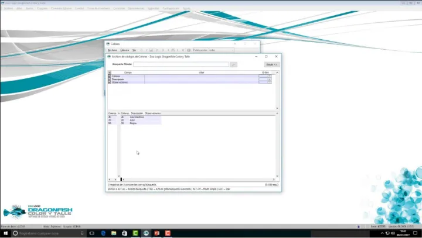Viewport: 422px width, 238px height.
Task: Open the Windows Start menu
Action: click(5, 233)
